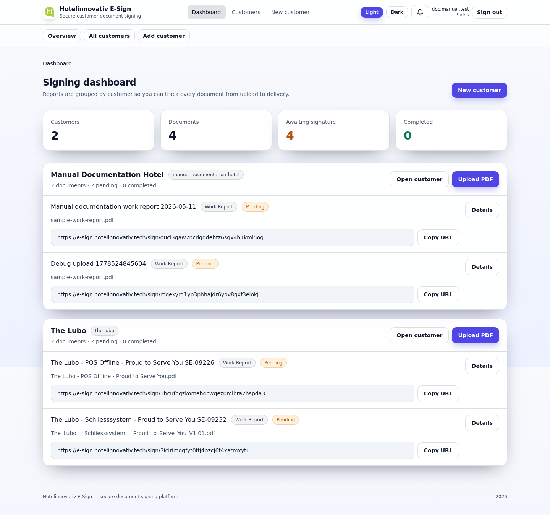The height and width of the screenshot is (515, 550).
Task: Open customer Manual Documentation Hotel
Action: click(x=419, y=179)
